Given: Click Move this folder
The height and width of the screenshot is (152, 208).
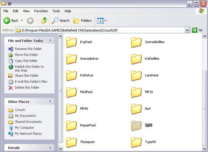Looking at the screenshot, I should 26,55.
